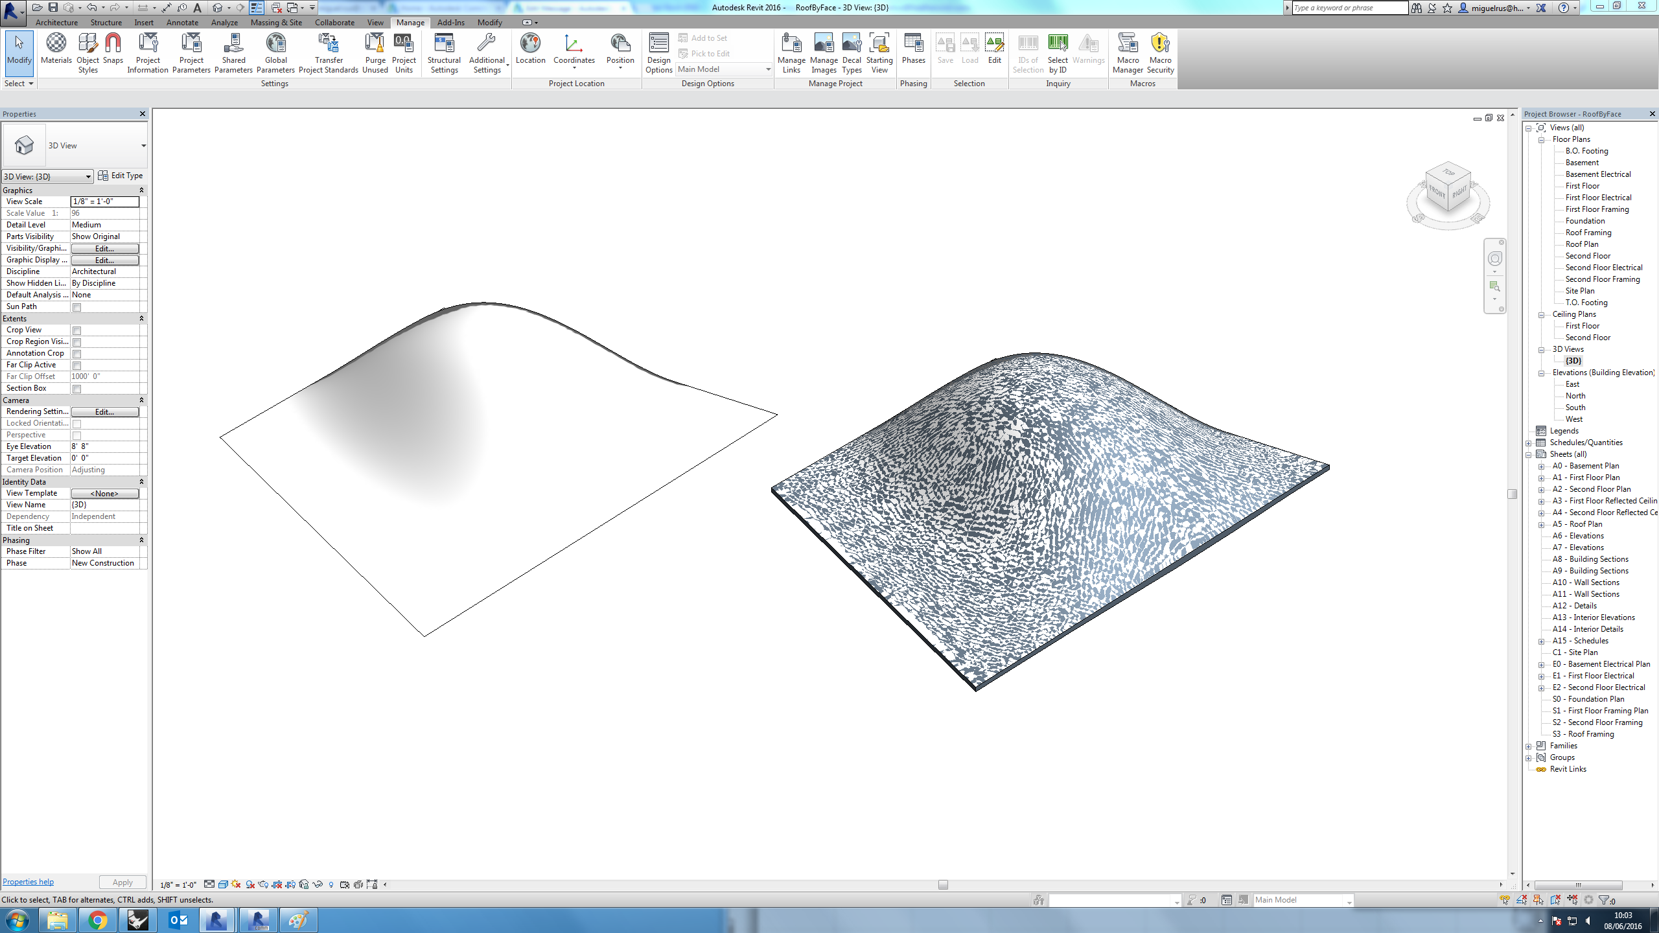Viewport: 1659px width, 933px height.
Task: Open the Properties help link
Action: pyautogui.click(x=28, y=882)
